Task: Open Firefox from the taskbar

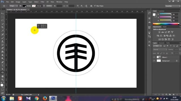Action: pyautogui.click(x=45, y=98)
